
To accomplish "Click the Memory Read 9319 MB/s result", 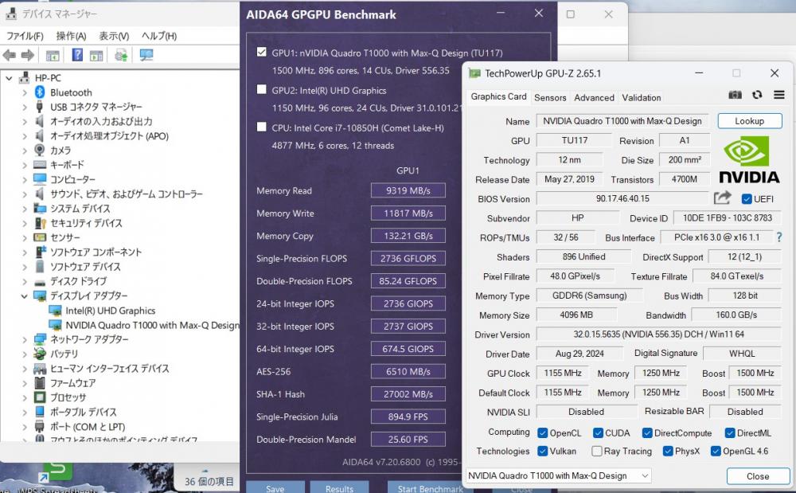I will pos(408,190).
